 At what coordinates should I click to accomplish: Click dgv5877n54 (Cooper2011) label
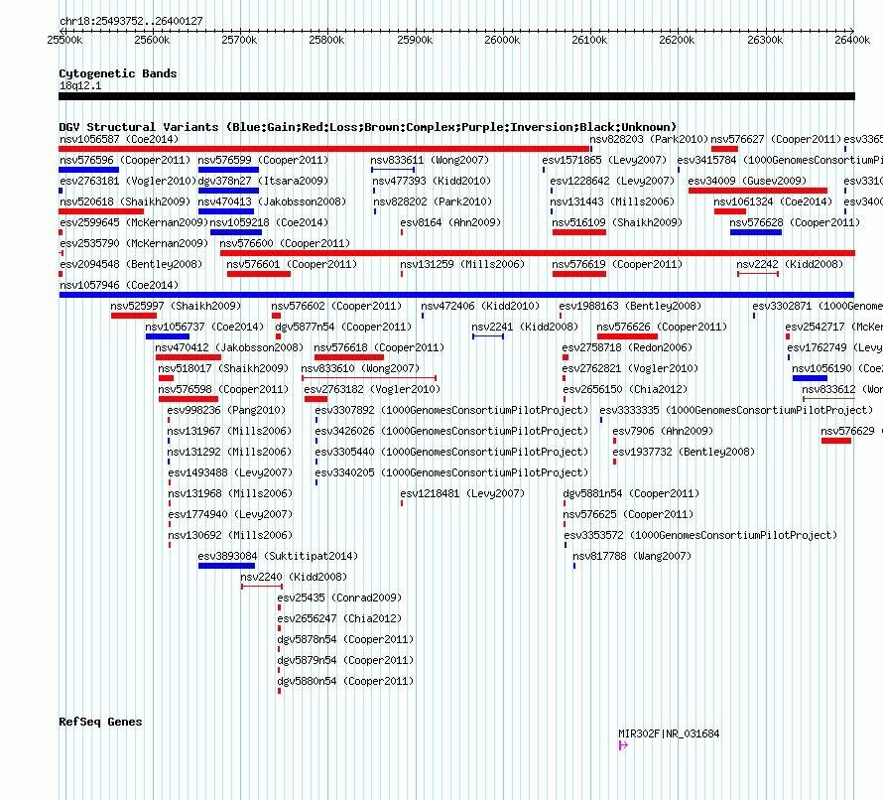coord(343,327)
